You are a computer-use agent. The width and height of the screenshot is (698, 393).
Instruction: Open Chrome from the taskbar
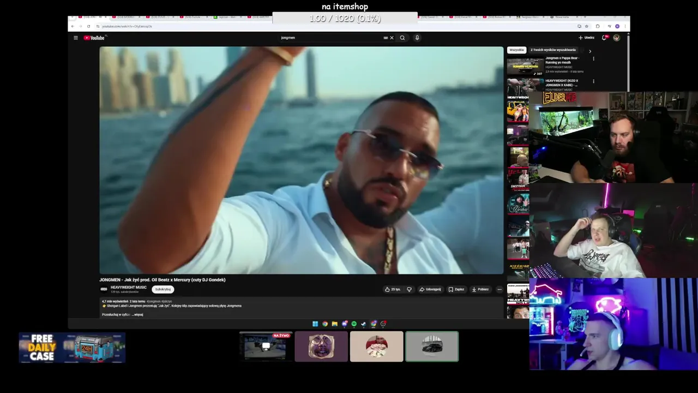(x=325, y=324)
